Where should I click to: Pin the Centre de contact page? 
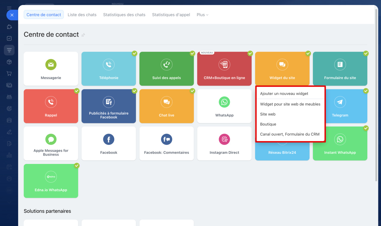click(83, 35)
